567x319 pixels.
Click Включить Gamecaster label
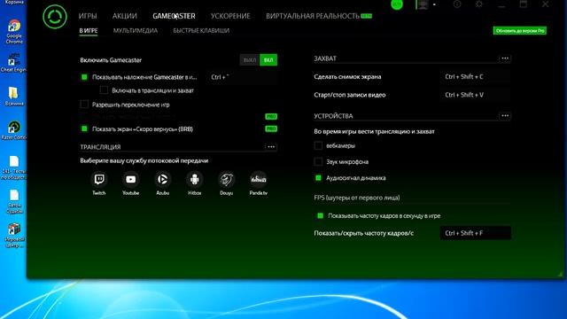[x=111, y=60]
